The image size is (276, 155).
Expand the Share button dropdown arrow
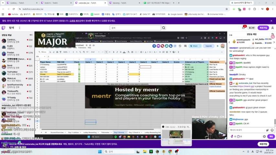pyautogui.click(x=200, y=46)
